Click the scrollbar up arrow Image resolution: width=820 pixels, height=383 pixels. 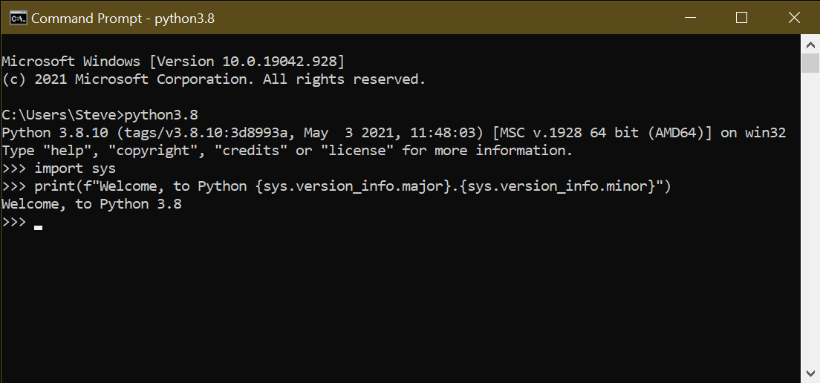[x=810, y=45]
